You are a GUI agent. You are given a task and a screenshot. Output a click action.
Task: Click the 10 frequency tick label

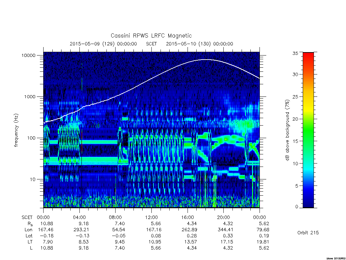33,179
